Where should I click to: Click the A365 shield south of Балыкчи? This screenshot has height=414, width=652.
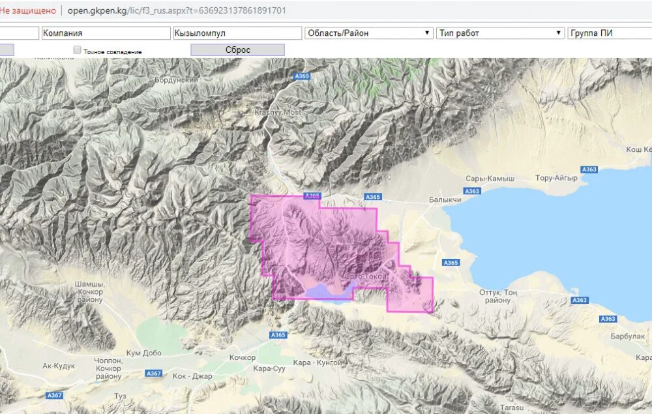point(451,263)
